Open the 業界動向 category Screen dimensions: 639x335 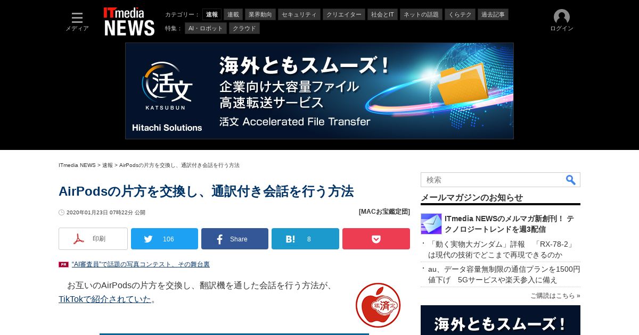click(x=260, y=14)
